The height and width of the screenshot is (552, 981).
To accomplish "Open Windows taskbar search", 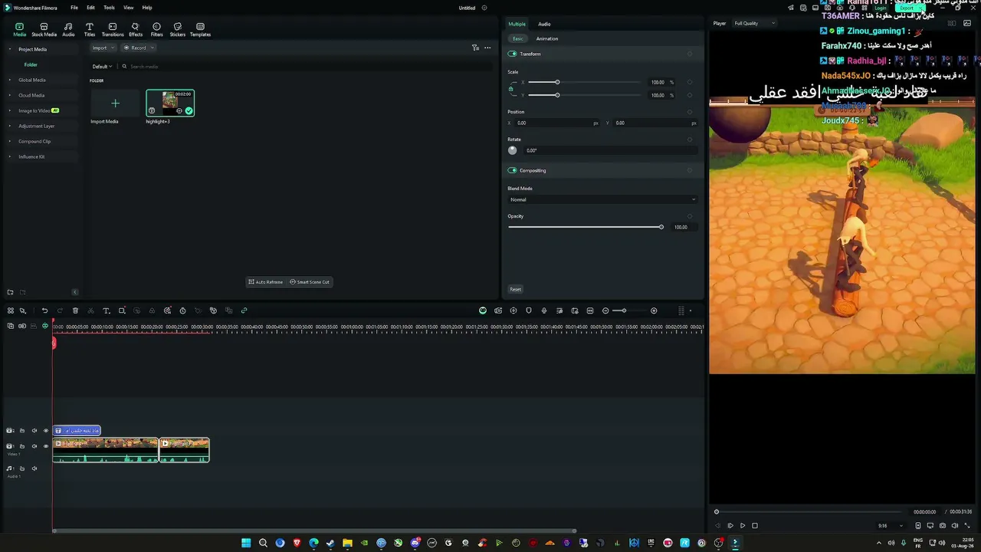I will tap(263, 543).
